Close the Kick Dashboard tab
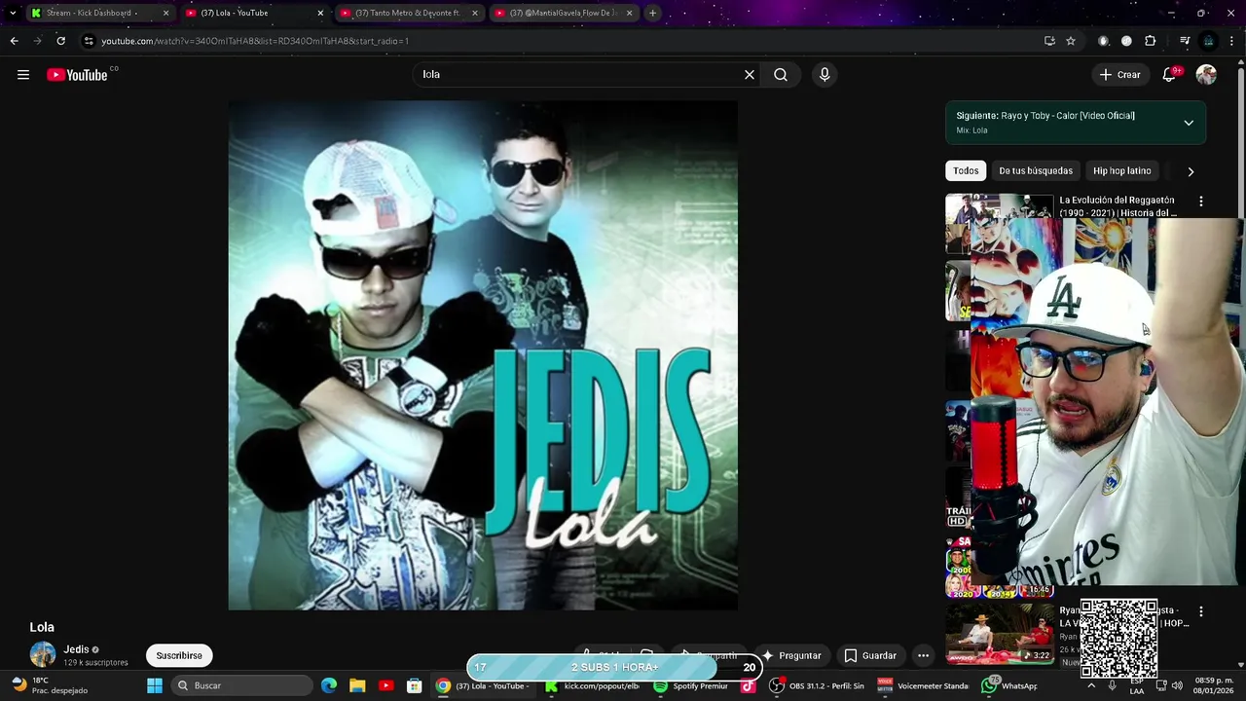The height and width of the screenshot is (701, 1246). 165,13
